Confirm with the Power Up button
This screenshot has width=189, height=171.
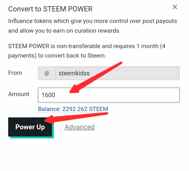click(30, 127)
